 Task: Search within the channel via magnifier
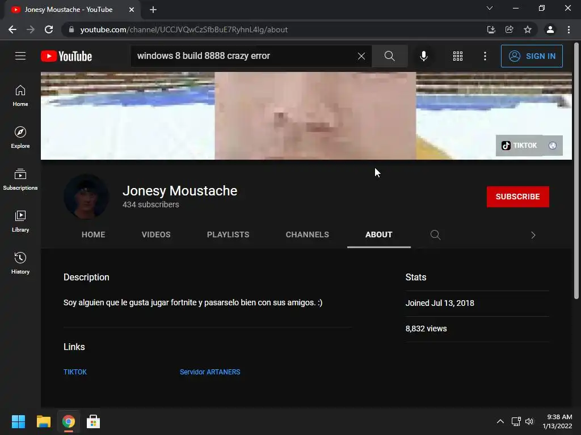[435, 235]
